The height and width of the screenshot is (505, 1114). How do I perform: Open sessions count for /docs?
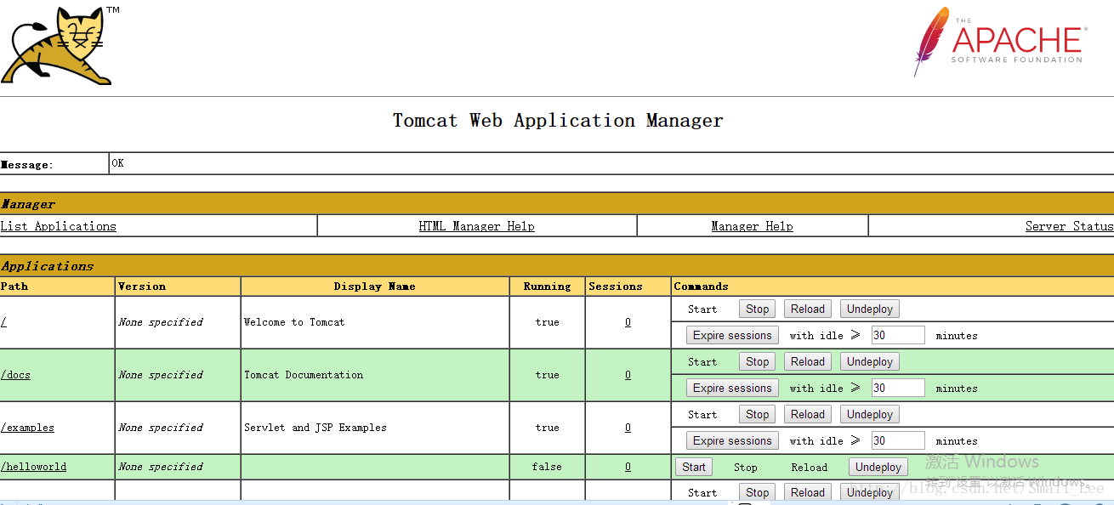[x=628, y=375]
